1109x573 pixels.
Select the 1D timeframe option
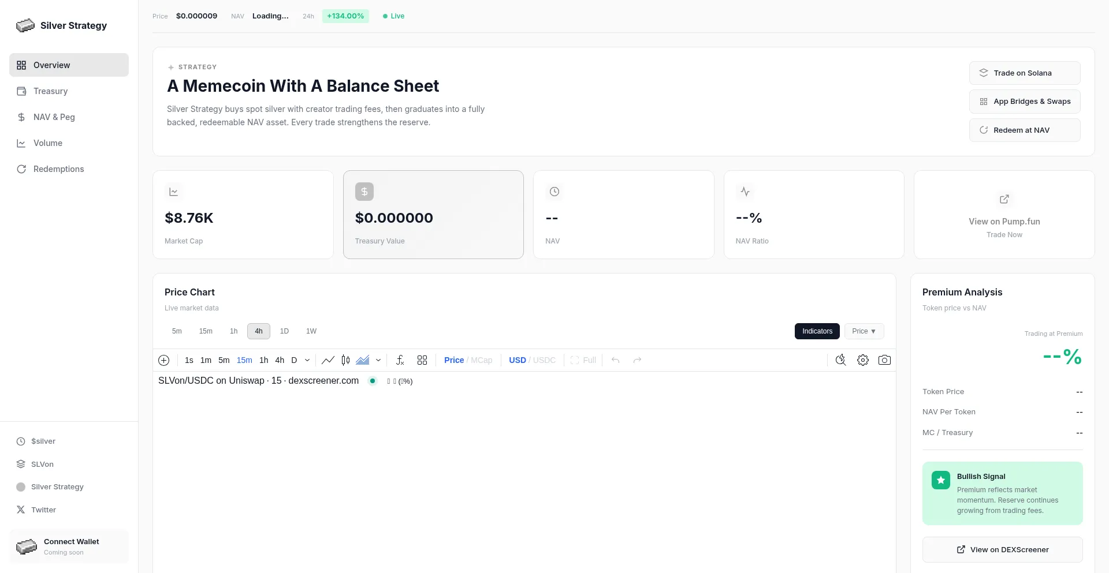284,331
